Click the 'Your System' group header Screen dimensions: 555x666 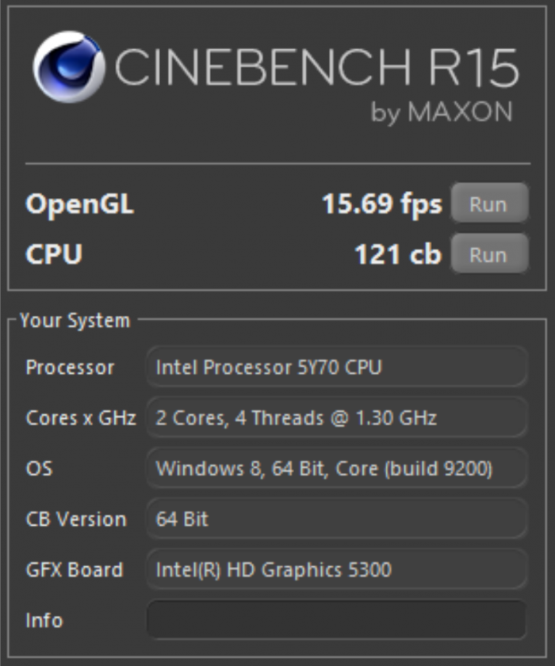point(75,321)
